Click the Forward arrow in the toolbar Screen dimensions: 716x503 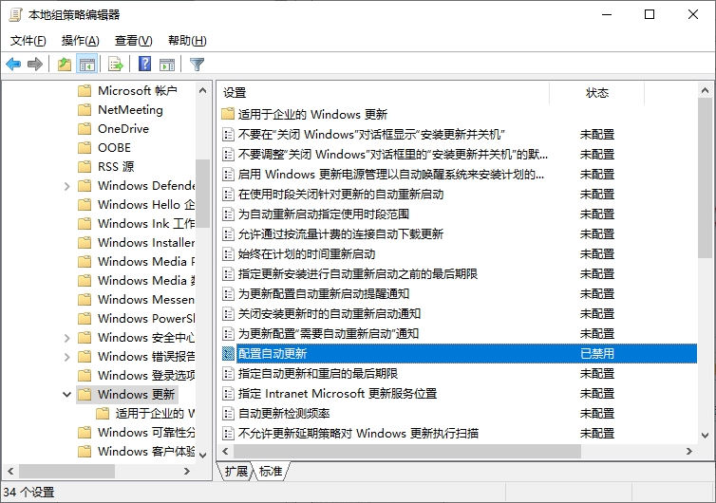(x=35, y=65)
